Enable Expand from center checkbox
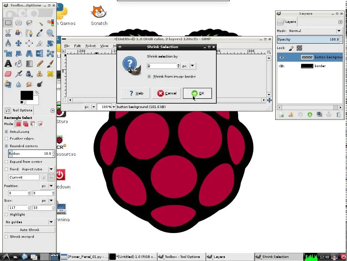This screenshot has height=261, width=347. tap(6, 162)
